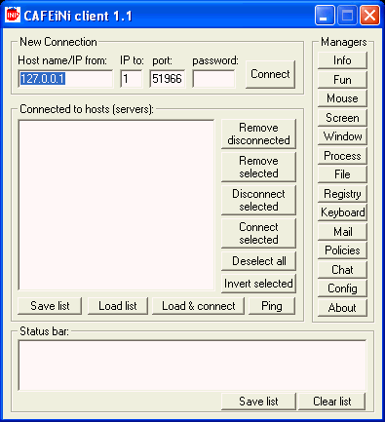Deselect all hosts
Image resolution: width=385 pixels, height=422 pixels.
coord(258,261)
